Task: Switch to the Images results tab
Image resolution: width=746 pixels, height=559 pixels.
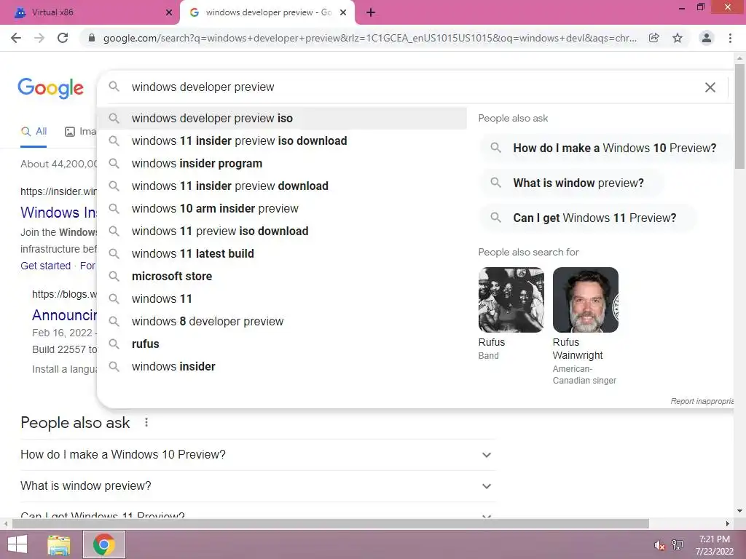Action: coord(80,132)
